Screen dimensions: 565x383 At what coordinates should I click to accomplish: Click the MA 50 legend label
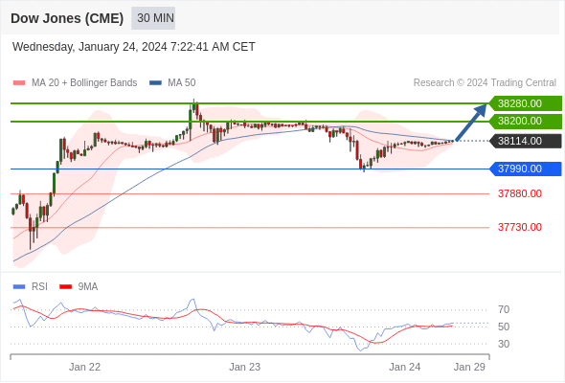182,83
